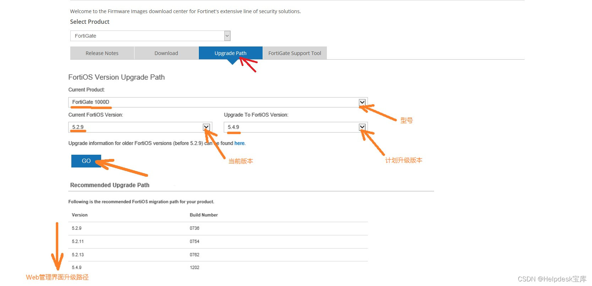This screenshot has width=592, height=286.
Task: Open Current FortiOS Version 5.2.9 dropdown
Action: click(x=140, y=127)
